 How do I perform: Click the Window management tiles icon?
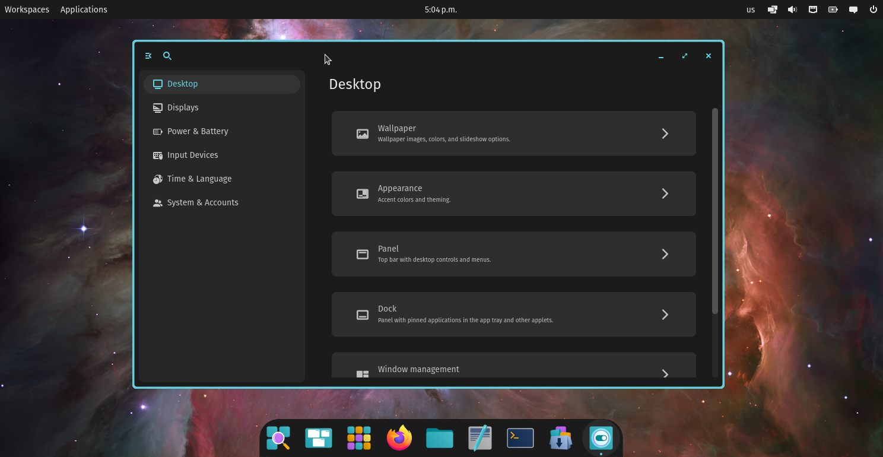click(x=363, y=374)
